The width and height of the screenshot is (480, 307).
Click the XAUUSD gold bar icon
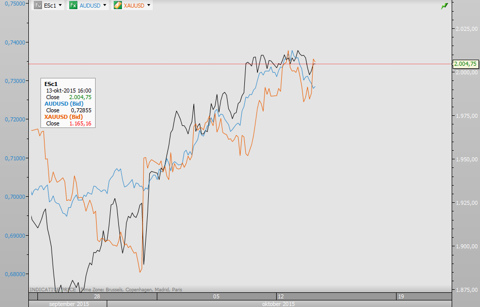[x=117, y=6]
